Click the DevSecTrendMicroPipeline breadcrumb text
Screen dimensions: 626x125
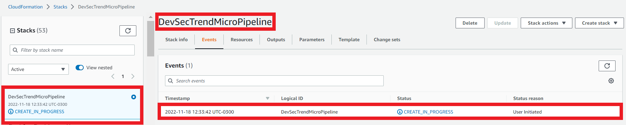coord(106,7)
